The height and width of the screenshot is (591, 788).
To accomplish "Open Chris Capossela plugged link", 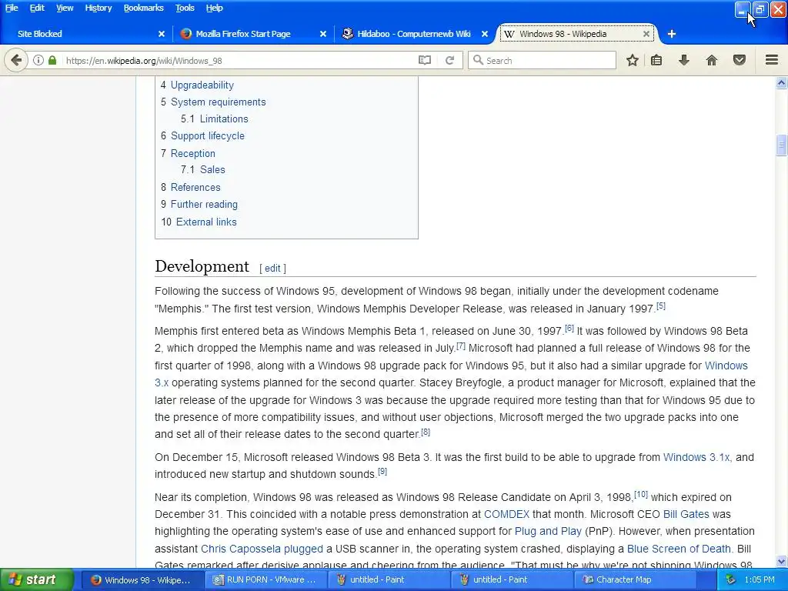I will [262, 549].
